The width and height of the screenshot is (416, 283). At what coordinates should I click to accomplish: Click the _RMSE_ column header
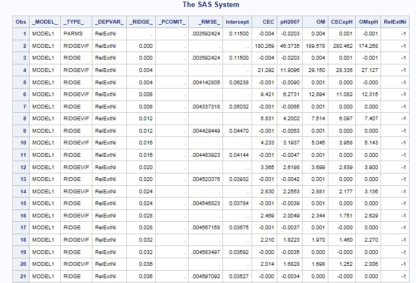(x=206, y=22)
